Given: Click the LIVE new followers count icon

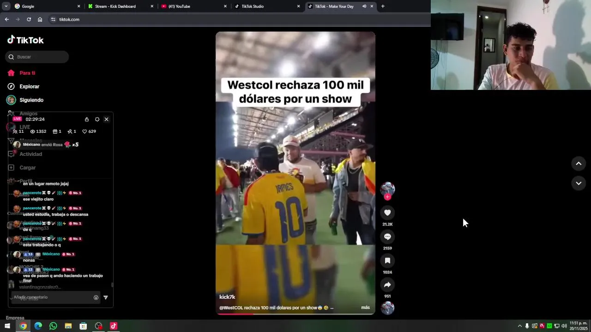Looking at the screenshot, I should [72, 131].
